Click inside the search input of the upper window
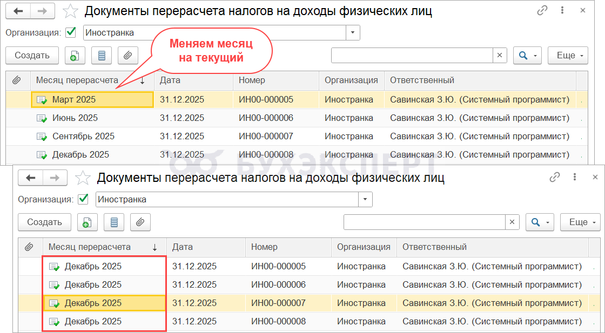Image resolution: width=605 pixels, height=333 pixels. tap(412, 55)
